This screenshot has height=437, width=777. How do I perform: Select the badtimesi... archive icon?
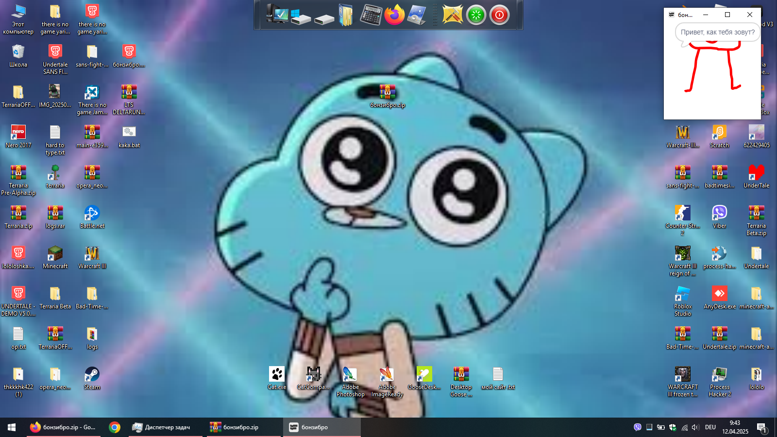click(719, 177)
